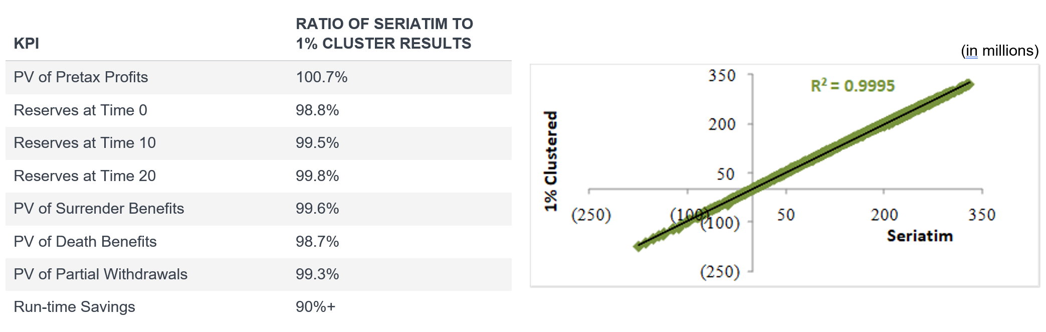Image resolution: width=1046 pixels, height=332 pixels.
Task: Click the 99.5% ratio value
Action: pyautogui.click(x=317, y=143)
